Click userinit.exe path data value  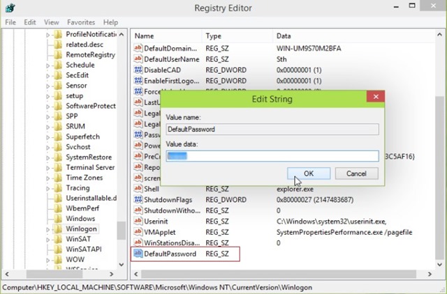(x=331, y=222)
